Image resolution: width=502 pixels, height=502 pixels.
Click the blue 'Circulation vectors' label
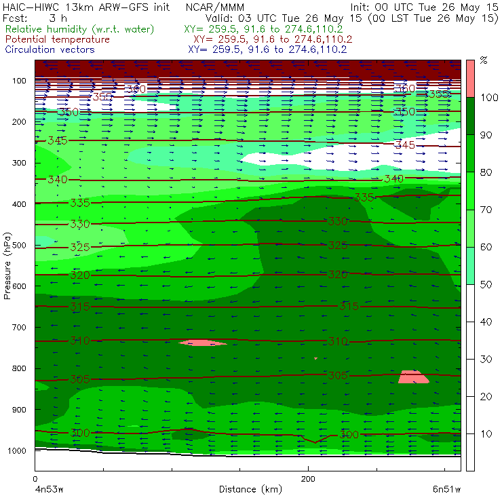click(50, 50)
